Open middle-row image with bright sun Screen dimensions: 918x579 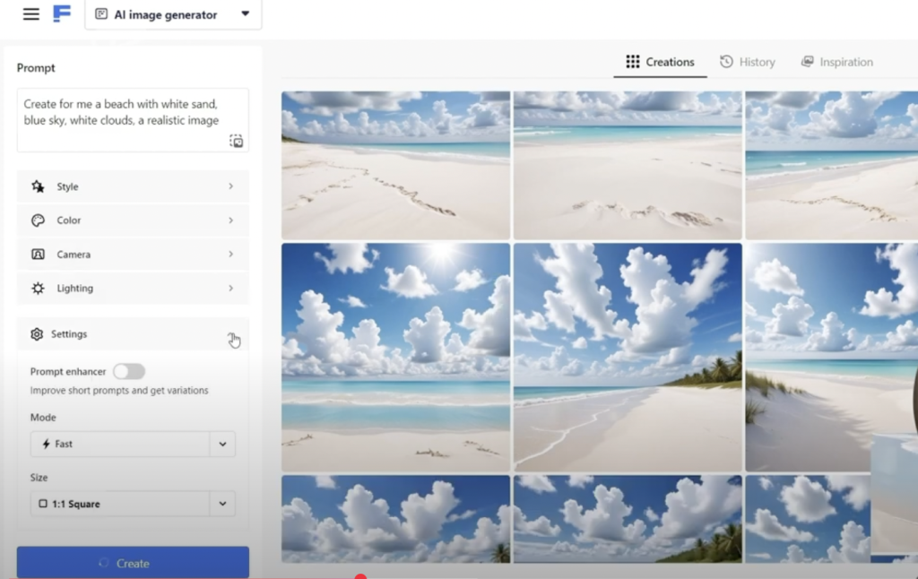click(x=395, y=357)
